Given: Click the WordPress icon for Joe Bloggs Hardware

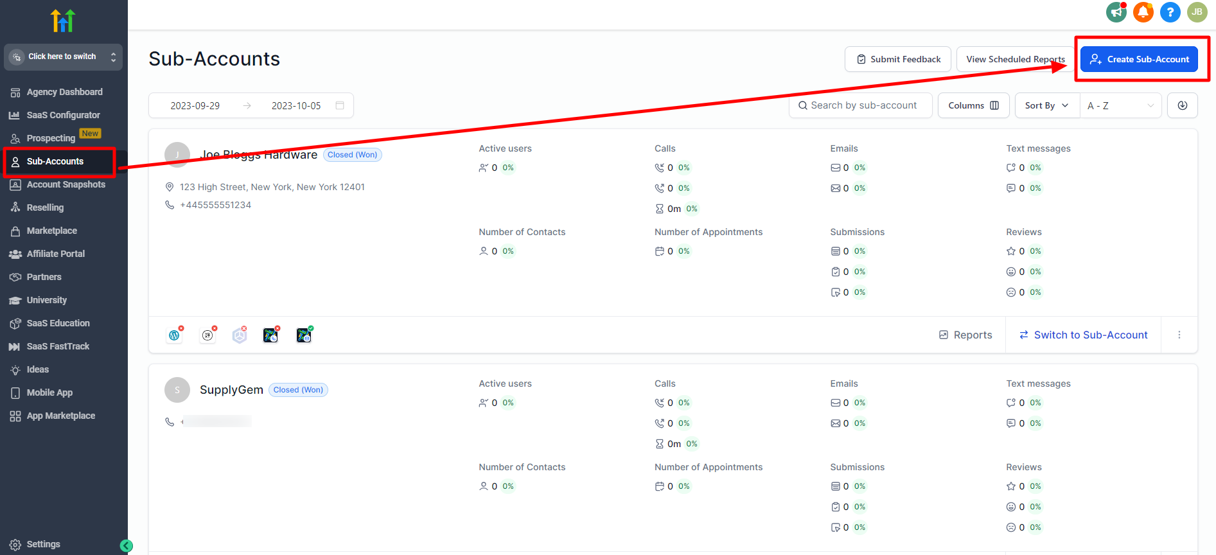Looking at the screenshot, I should pos(174,335).
